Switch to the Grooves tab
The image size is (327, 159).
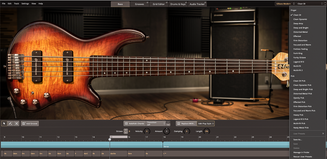pos(139,4)
